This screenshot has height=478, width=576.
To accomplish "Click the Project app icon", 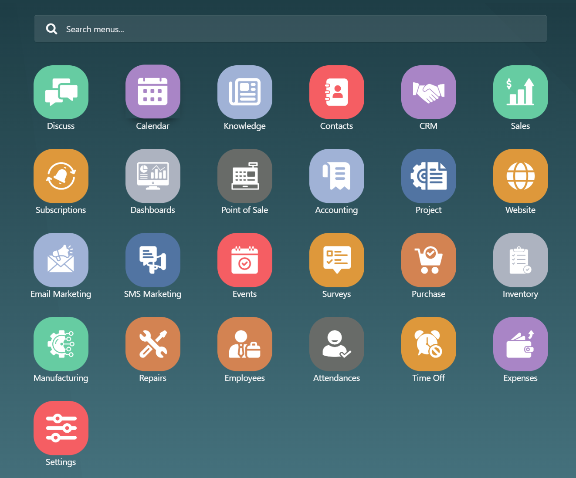I will pos(429,176).
